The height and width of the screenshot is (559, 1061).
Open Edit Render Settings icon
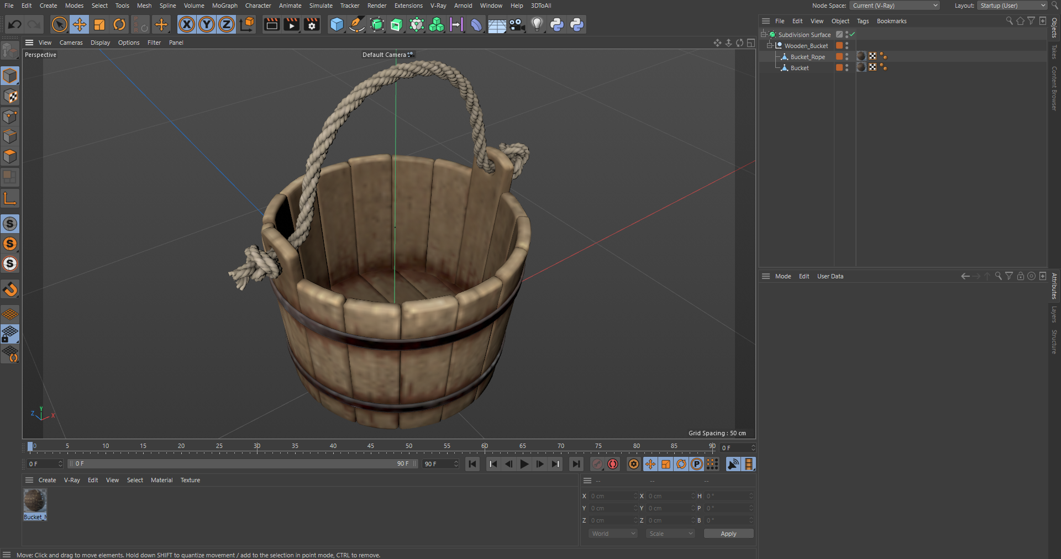[312, 24]
